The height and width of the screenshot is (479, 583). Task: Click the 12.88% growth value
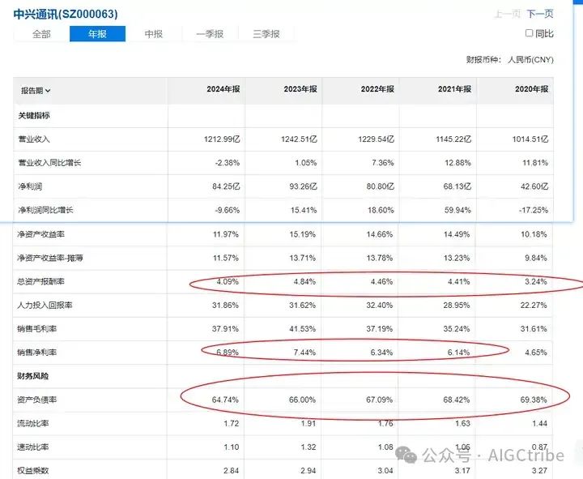(x=457, y=163)
